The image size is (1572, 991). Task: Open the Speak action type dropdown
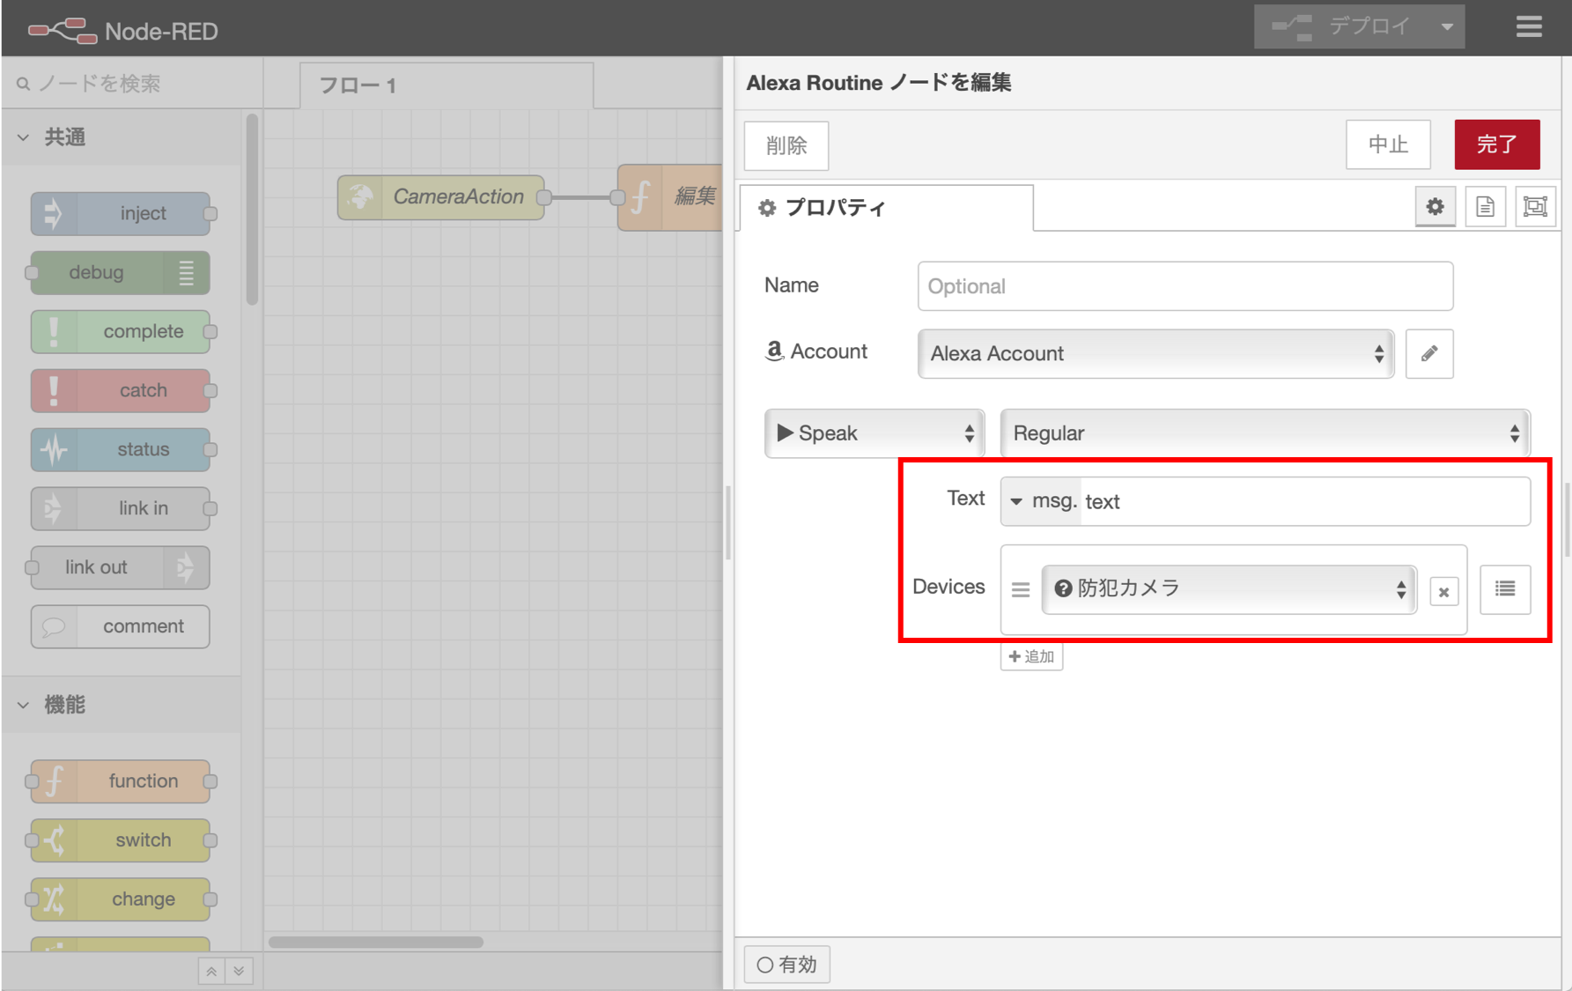(875, 433)
